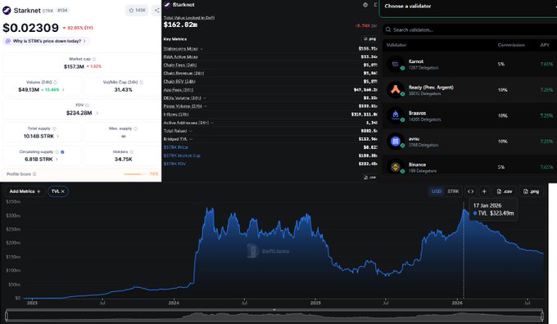Screen dimensions: 557x324
Task: Open the Circulating supply detail chevron
Action: 57,160
